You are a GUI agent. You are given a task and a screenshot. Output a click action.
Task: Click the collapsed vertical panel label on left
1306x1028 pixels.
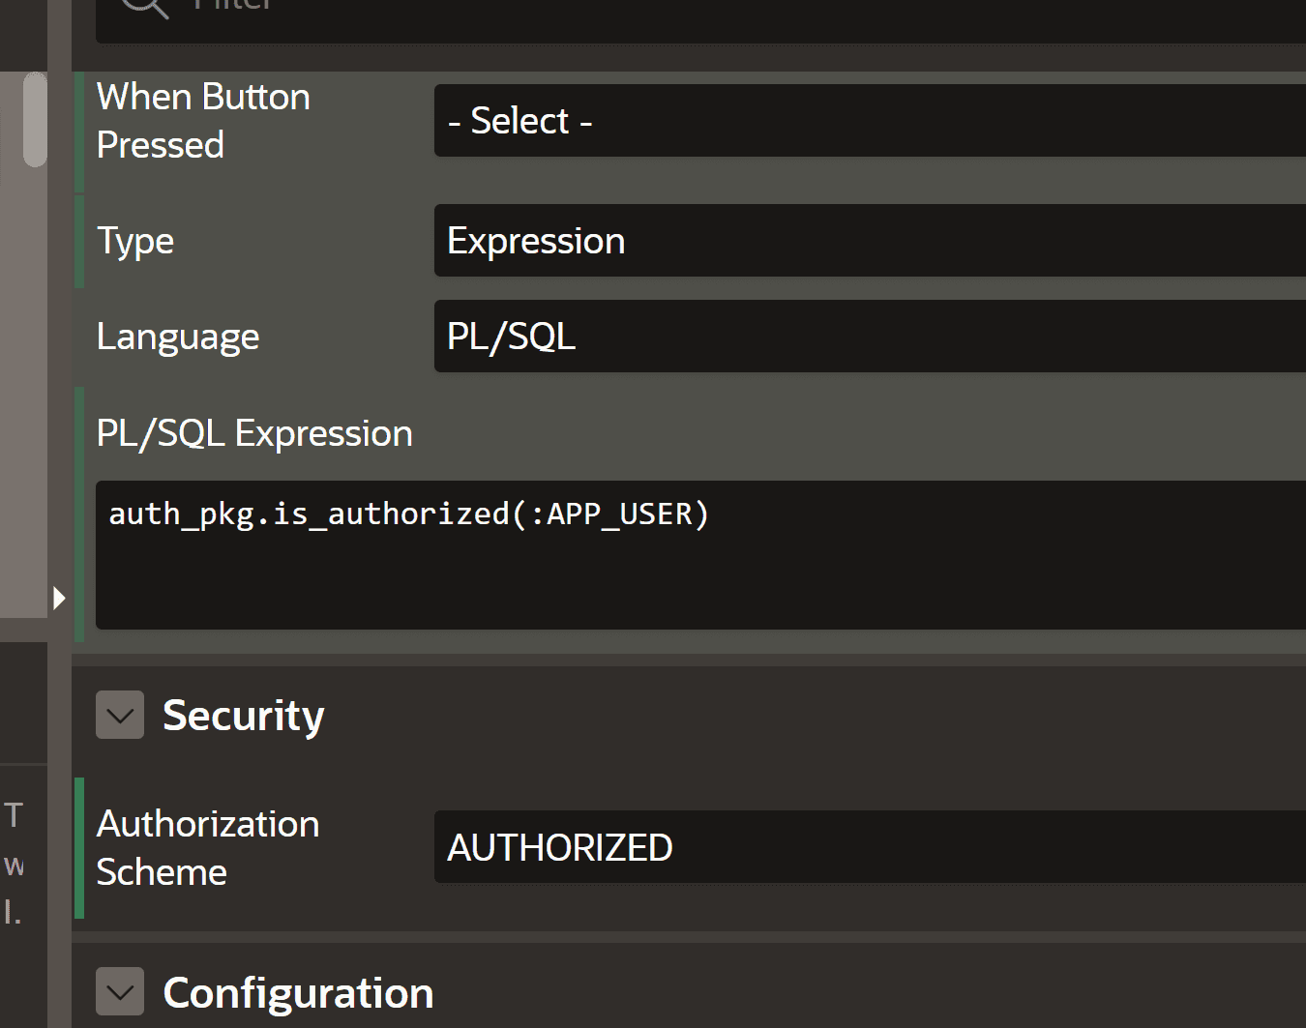[14, 861]
